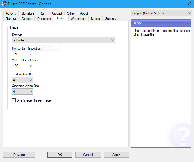Close the Options window

(x=189, y=4)
